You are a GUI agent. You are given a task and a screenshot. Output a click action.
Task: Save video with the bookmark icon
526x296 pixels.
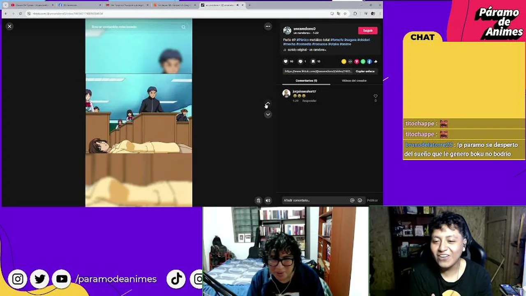click(x=313, y=62)
